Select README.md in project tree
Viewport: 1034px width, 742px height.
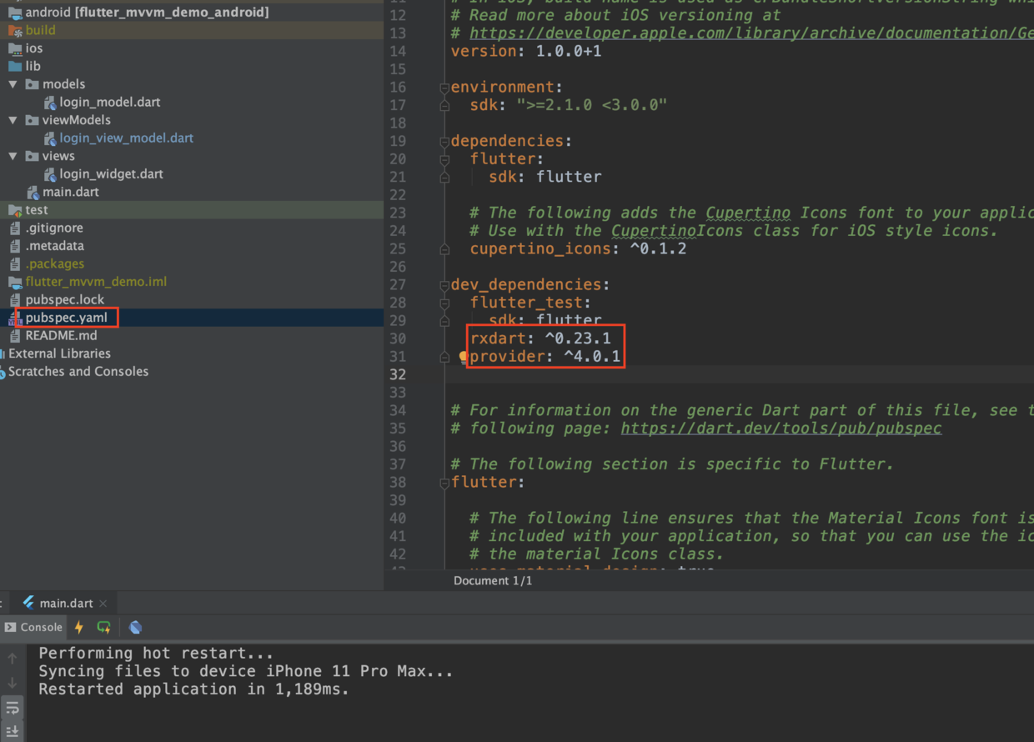point(61,335)
